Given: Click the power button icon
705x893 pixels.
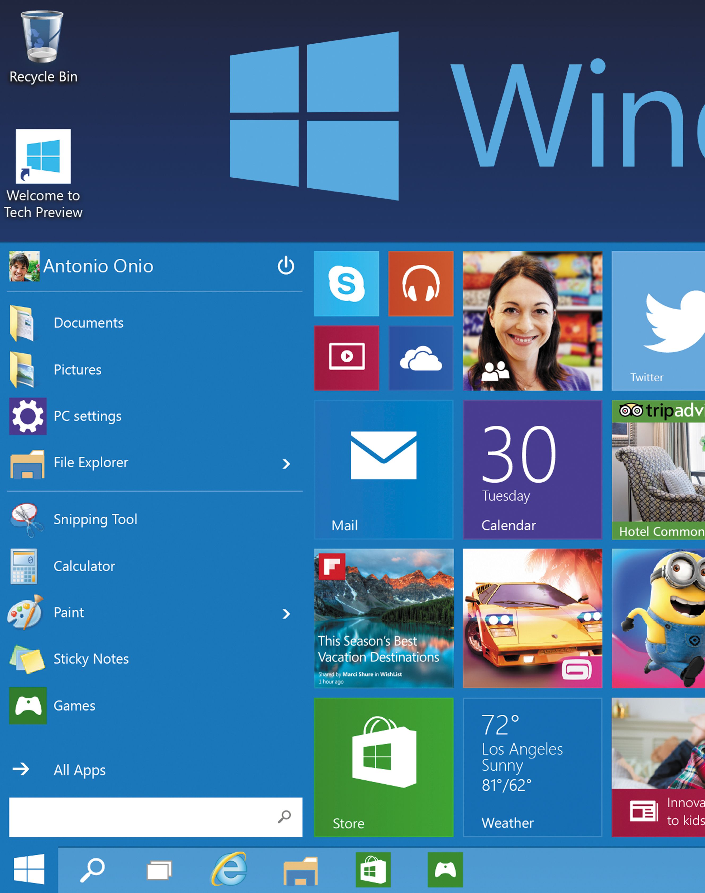Looking at the screenshot, I should tap(286, 266).
